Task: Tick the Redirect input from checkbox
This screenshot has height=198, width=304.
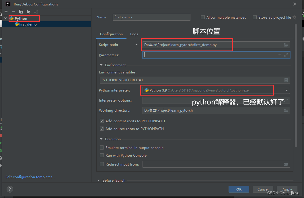Action: (x=102, y=164)
